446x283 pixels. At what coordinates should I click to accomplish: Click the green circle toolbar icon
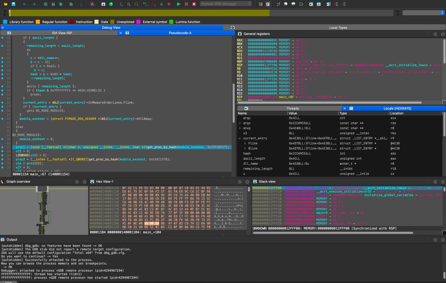pyautogui.click(x=111, y=4)
